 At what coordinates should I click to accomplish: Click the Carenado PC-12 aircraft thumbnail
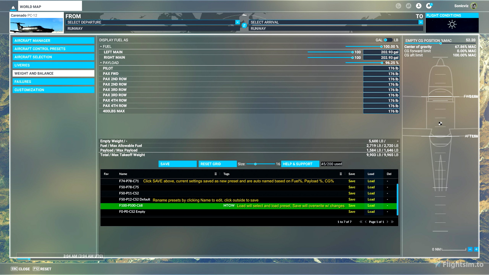coord(37,26)
